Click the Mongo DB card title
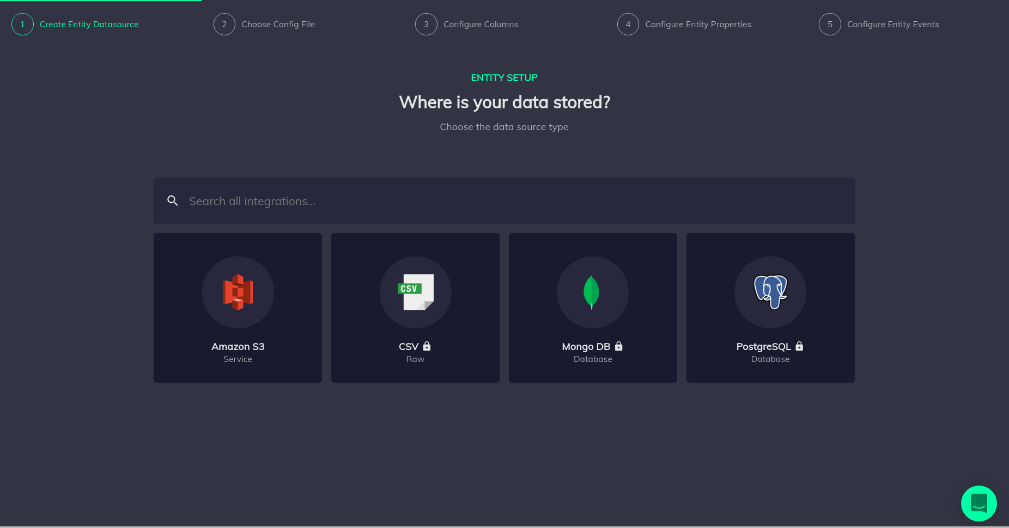The height and width of the screenshot is (528, 1009). (x=586, y=347)
